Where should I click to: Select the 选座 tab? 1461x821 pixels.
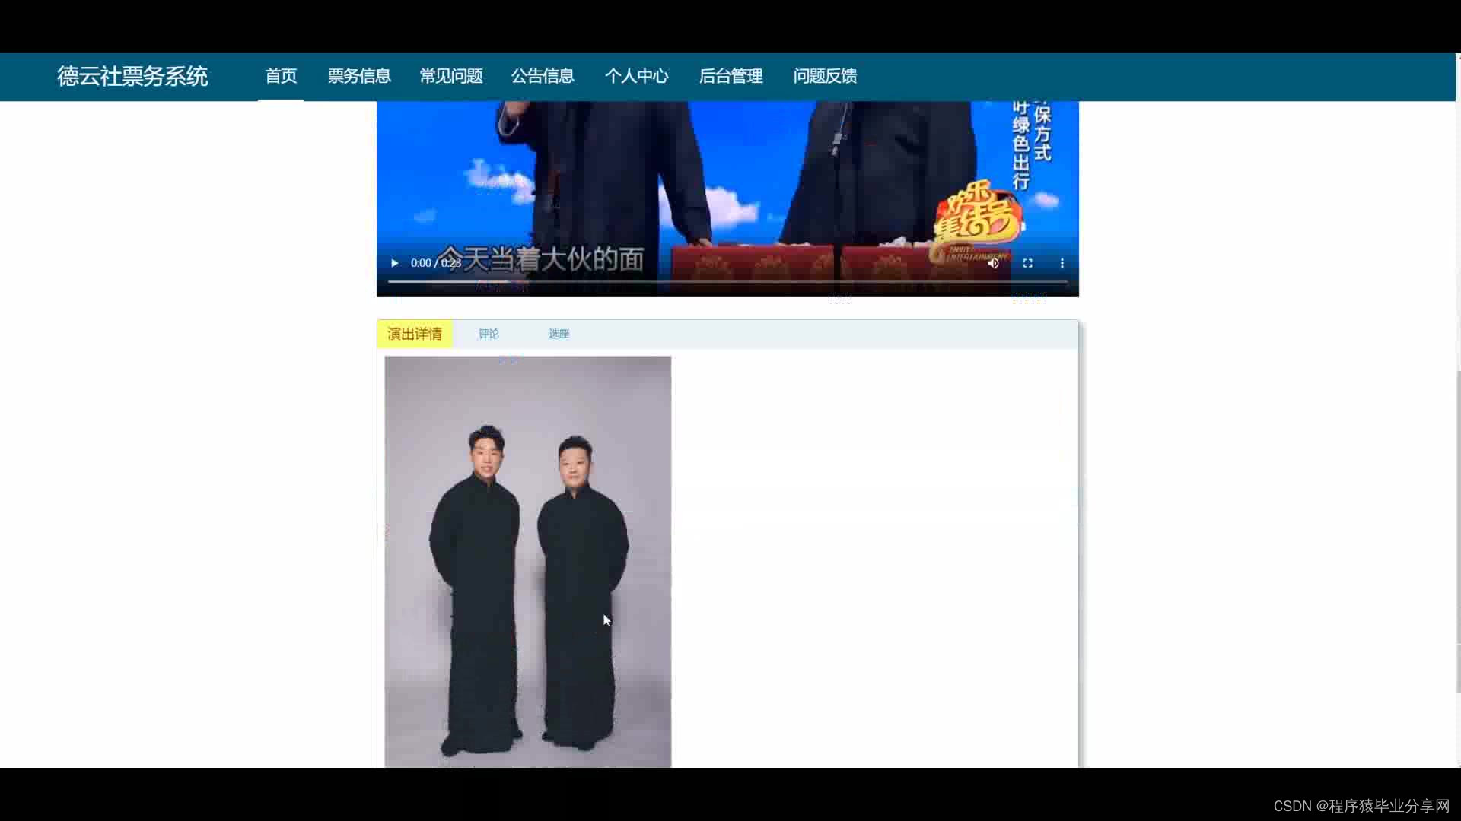pyautogui.click(x=559, y=334)
